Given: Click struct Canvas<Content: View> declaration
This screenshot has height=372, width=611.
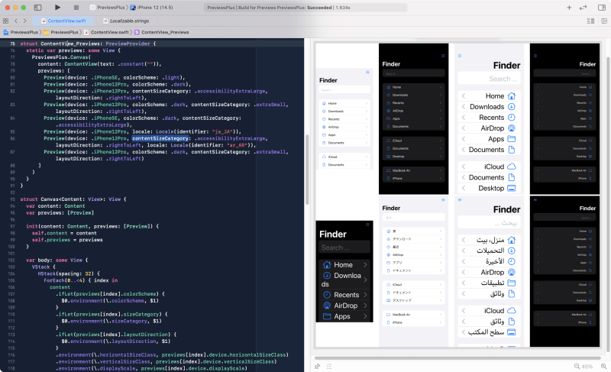Looking at the screenshot, I should [x=73, y=199].
